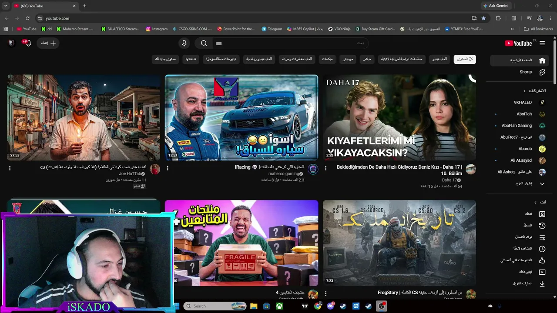Select the 'ألعاب فيديو' gaming filter chip
This screenshot has width=557, height=313.
tap(440, 59)
